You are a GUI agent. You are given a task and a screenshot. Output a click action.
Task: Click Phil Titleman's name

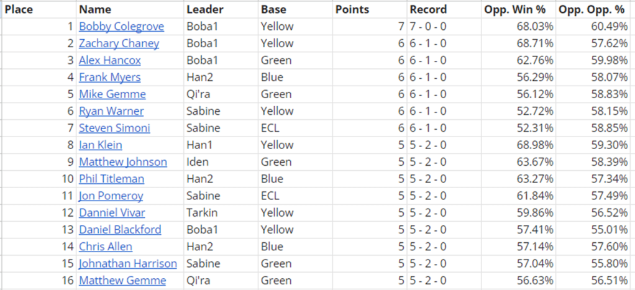click(x=111, y=179)
